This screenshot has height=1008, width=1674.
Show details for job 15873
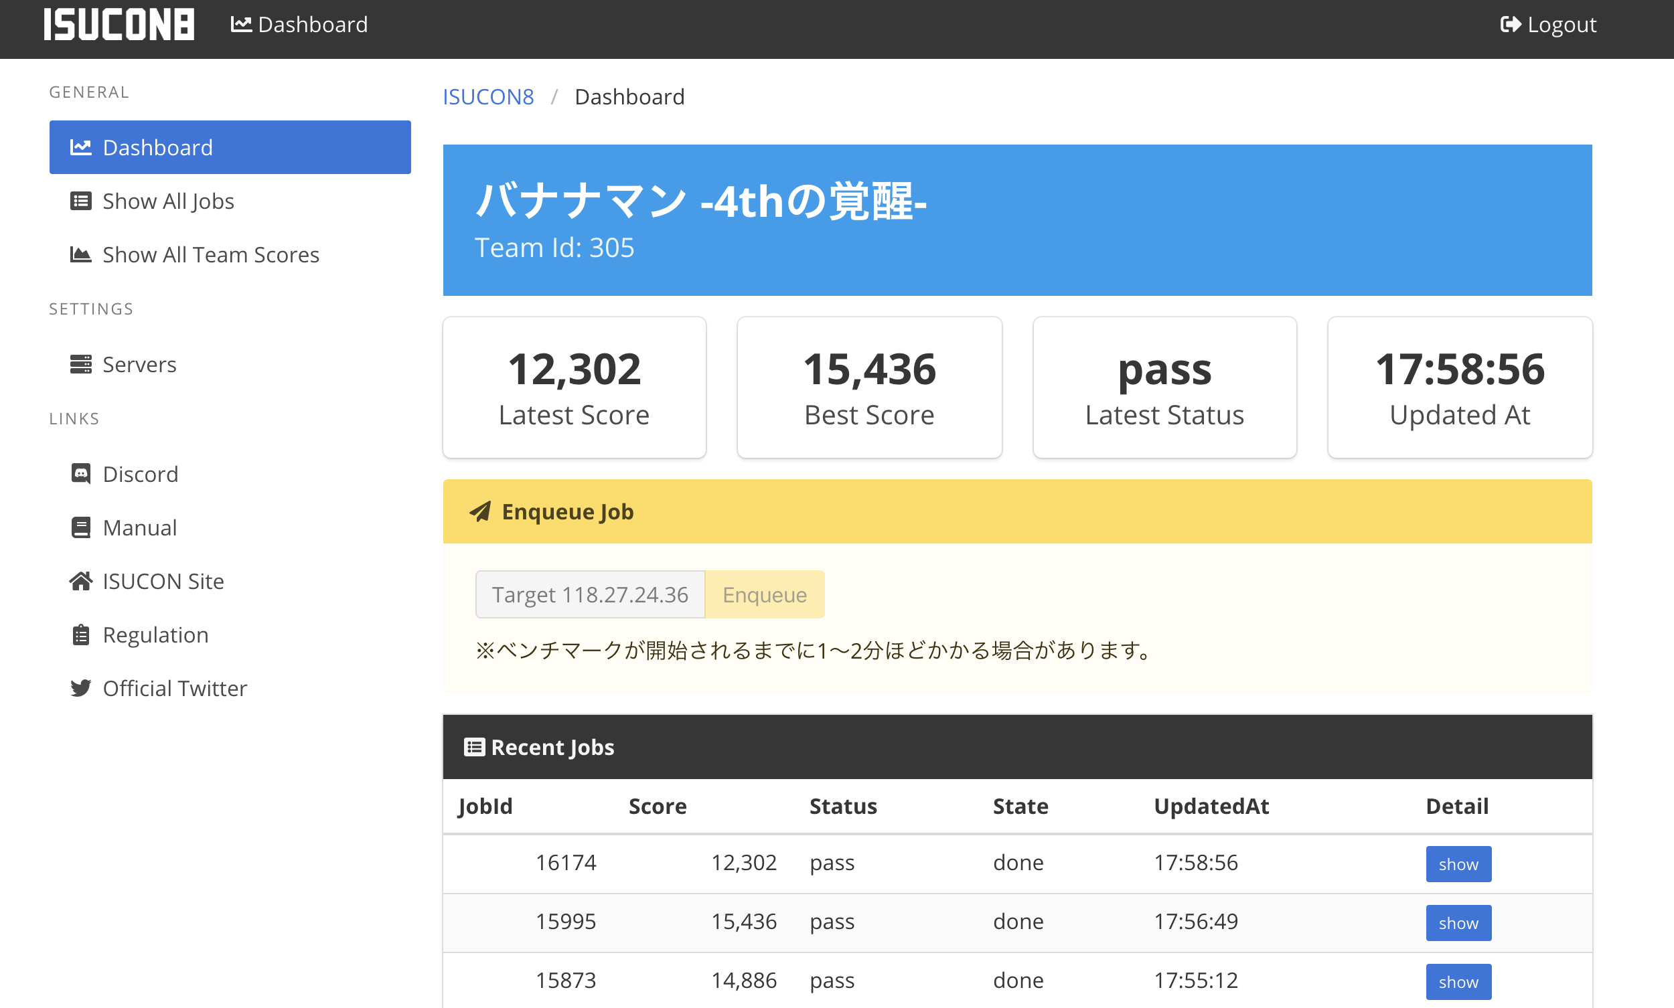1458,981
